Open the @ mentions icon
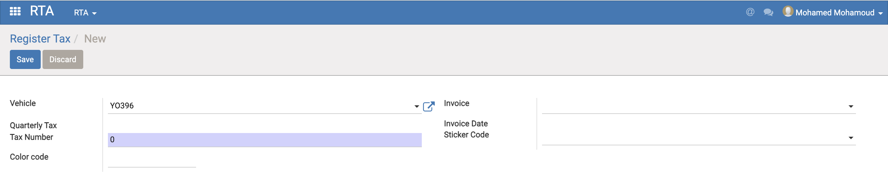The image size is (888, 194). (750, 12)
